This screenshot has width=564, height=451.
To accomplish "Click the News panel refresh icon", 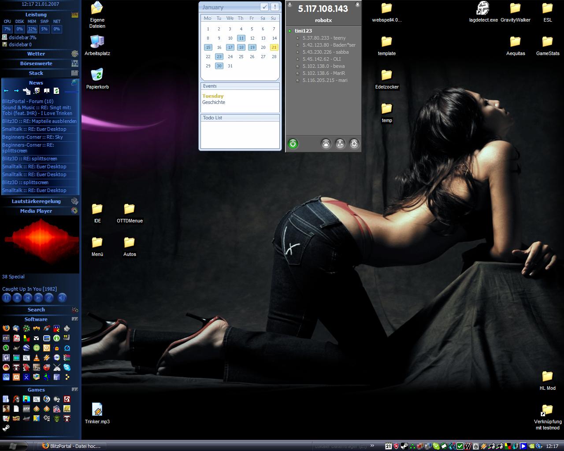I will pos(56,91).
